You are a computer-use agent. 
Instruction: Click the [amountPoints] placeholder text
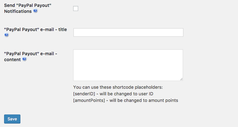[x=89, y=101]
